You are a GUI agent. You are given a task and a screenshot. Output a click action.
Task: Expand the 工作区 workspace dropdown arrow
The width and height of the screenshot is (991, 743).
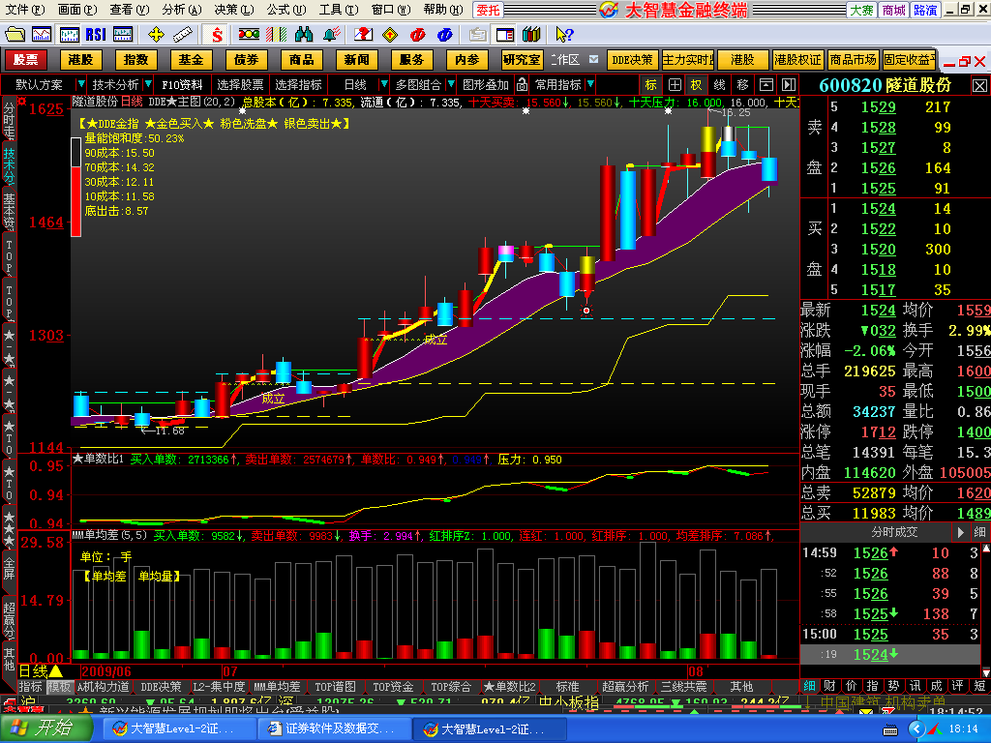[x=593, y=59]
